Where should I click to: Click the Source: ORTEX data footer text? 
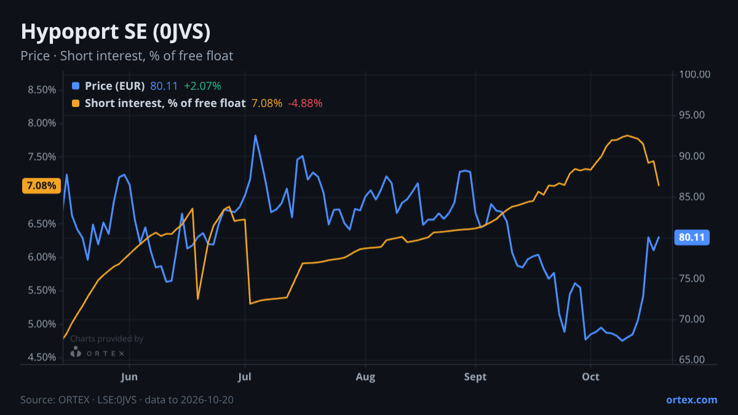point(127,400)
